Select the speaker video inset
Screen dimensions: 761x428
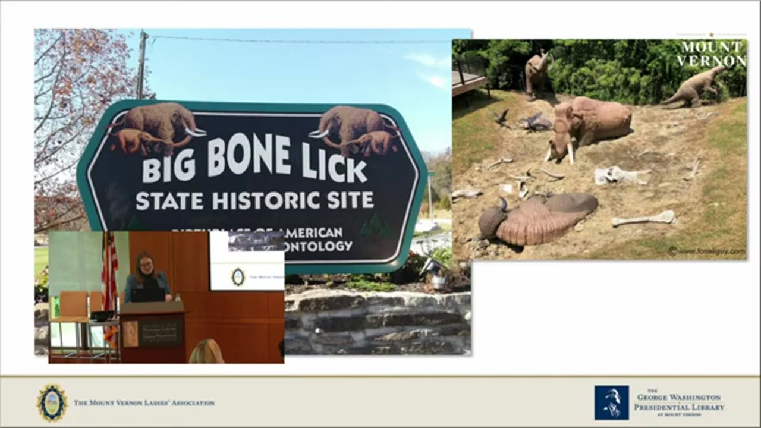pos(166,297)
